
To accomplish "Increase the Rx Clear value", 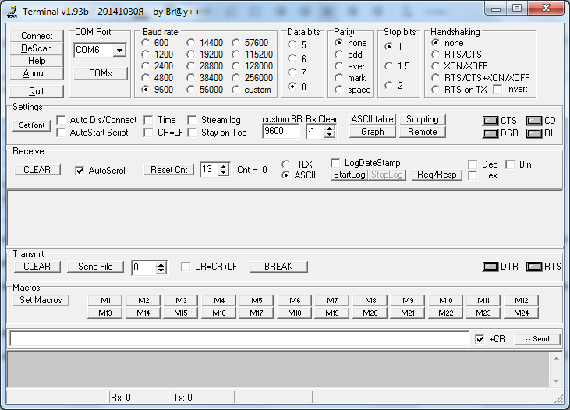I will (329, 129).
